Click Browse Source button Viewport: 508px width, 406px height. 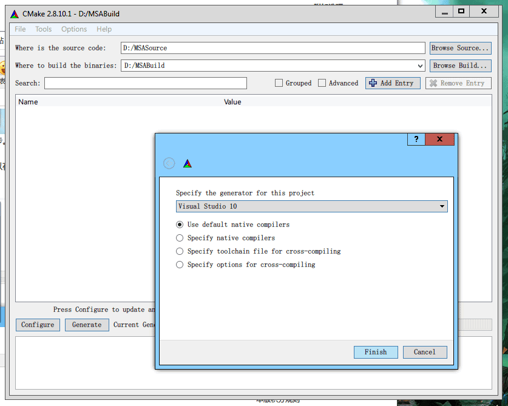460,48
